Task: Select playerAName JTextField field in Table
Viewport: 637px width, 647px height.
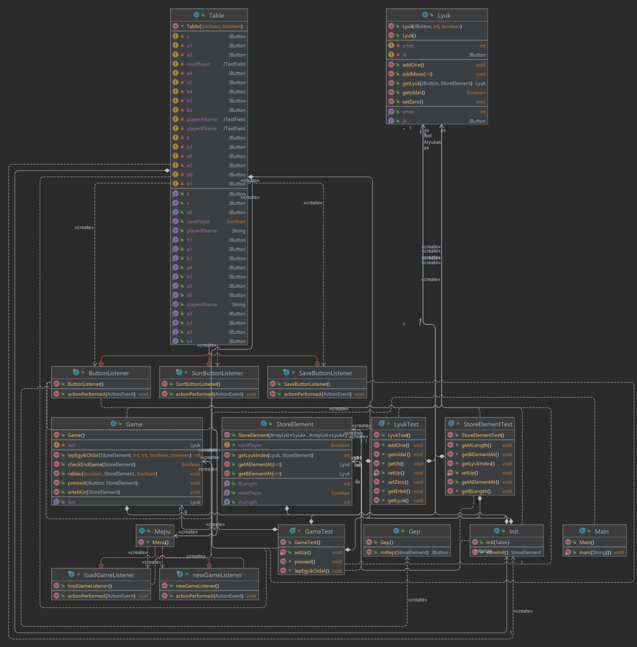Action: (209, 119)
